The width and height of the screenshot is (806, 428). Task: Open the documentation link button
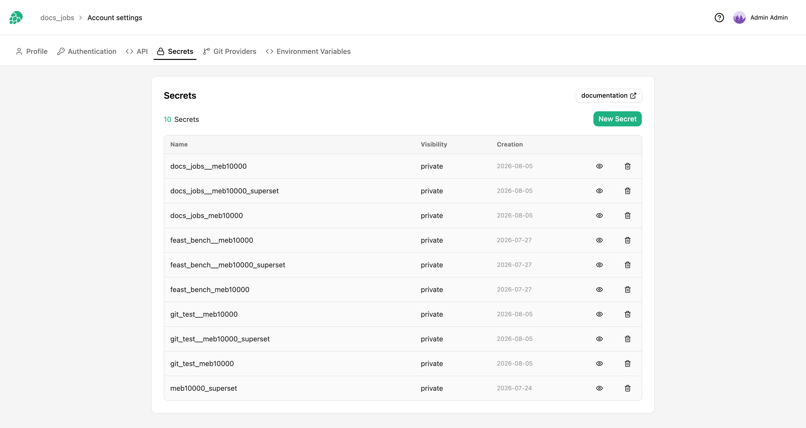(609, 95)
